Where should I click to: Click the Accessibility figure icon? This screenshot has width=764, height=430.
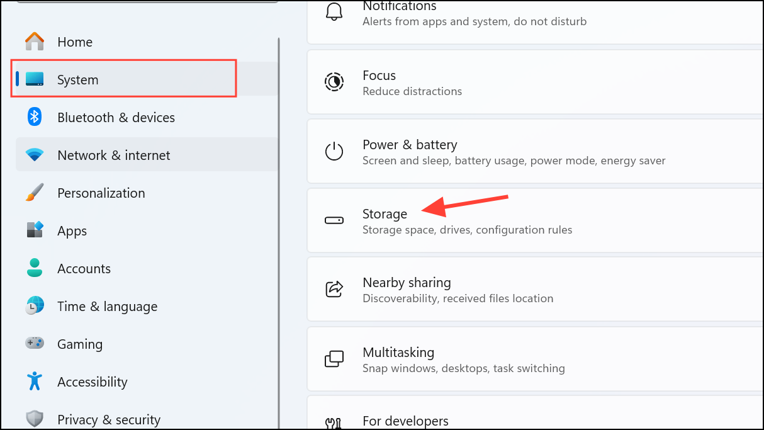35,382
